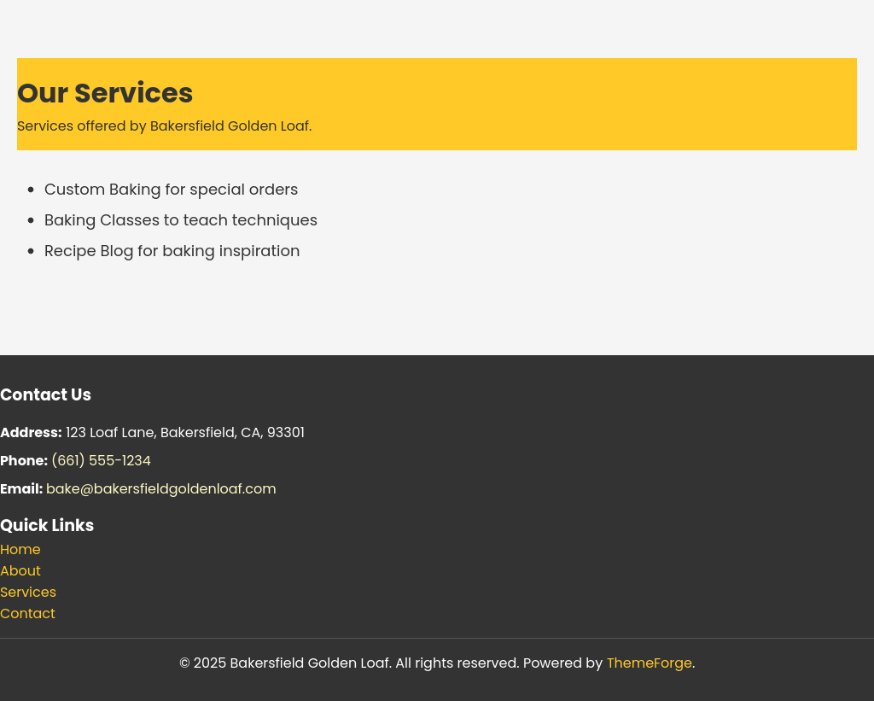Open the About link in footer
The height and width of the screenshot is (701, 874).
coord(20,571)
